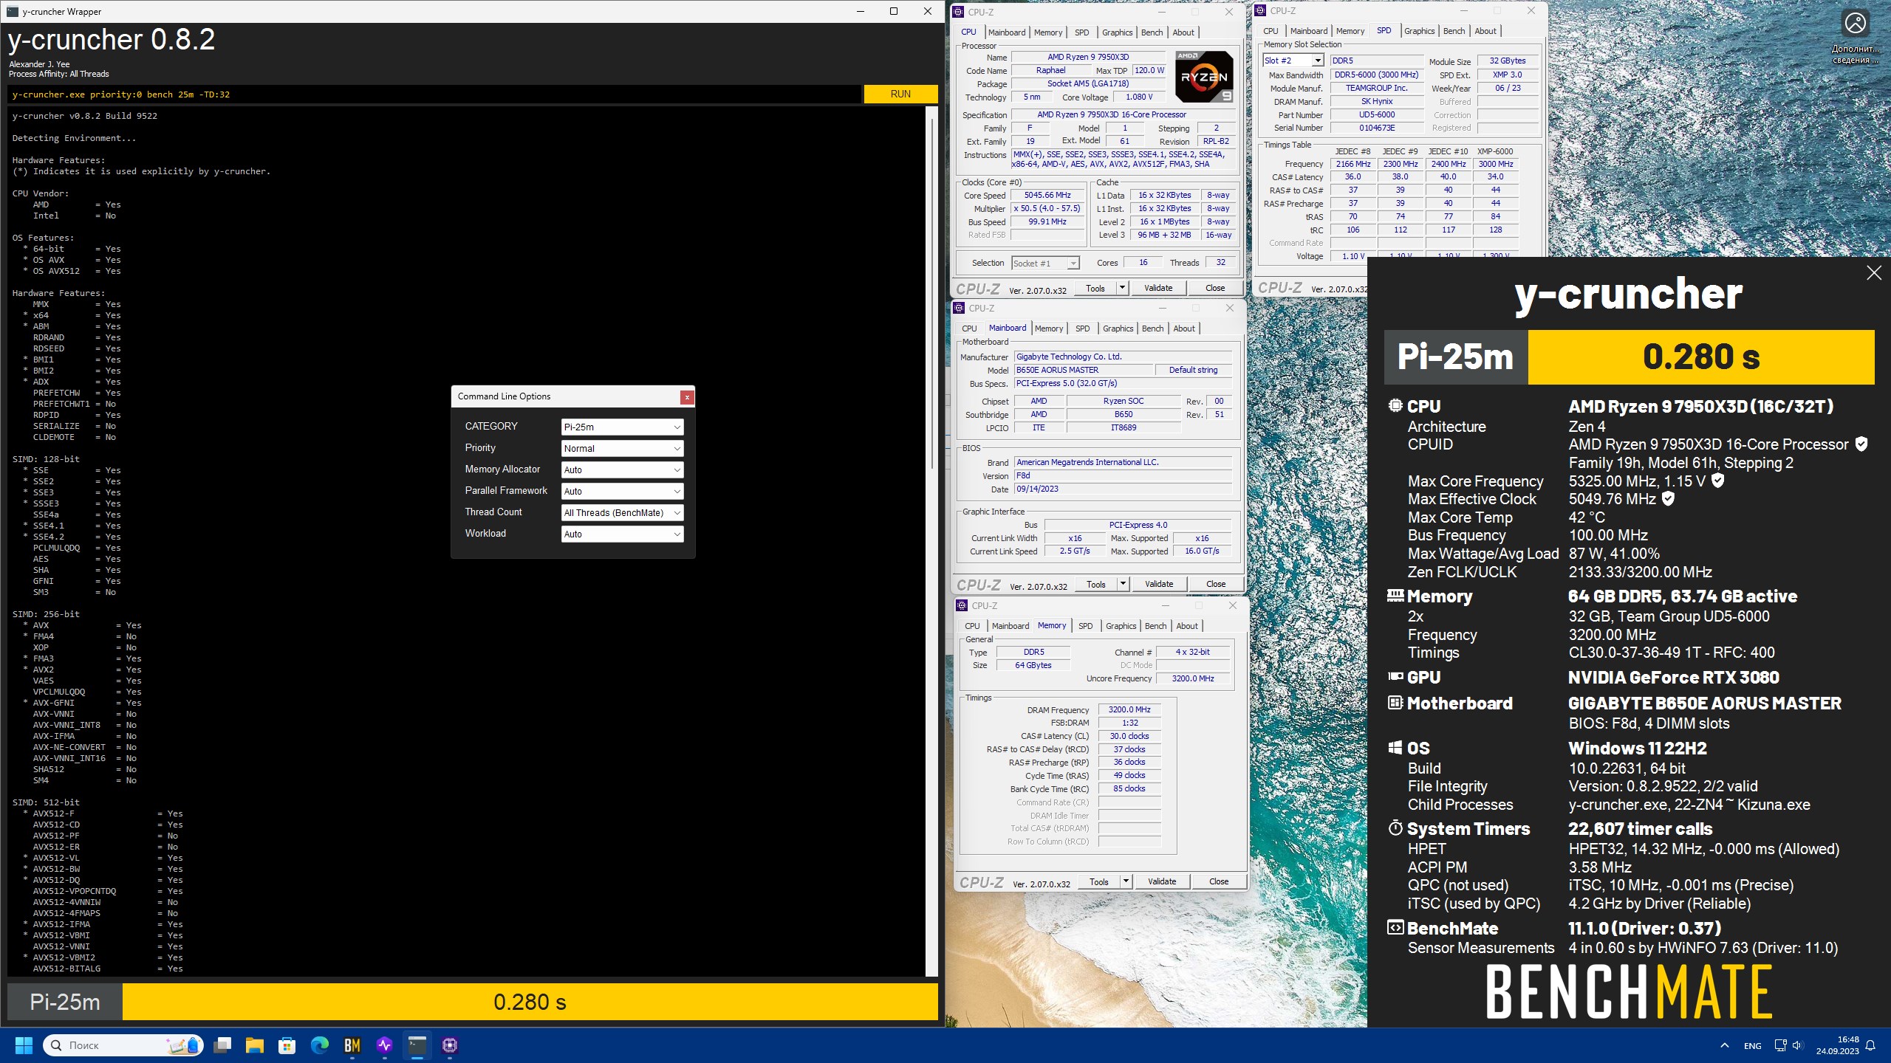Image resolution: width=1891 pixels, height=1063 pixels.
Task: Open the Thread Count dropdown
Action: click(x=622, y=512)
